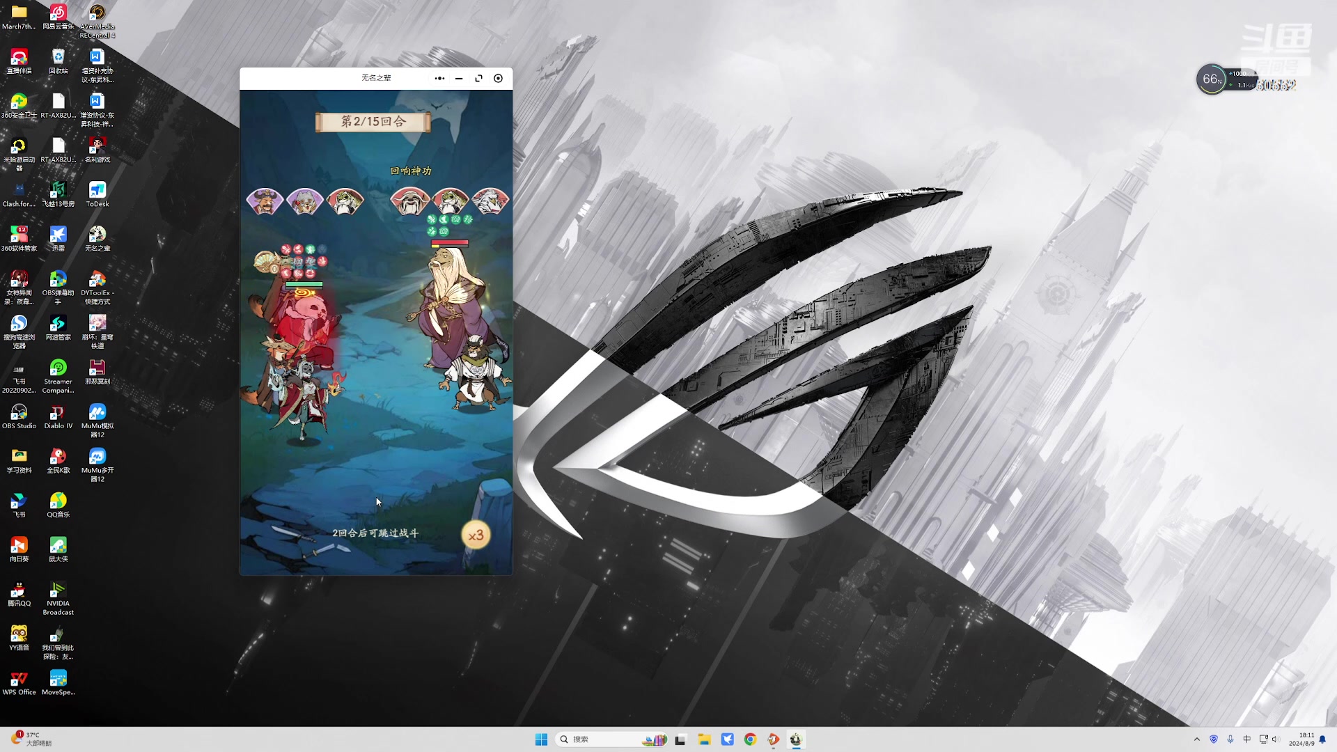Select first left-team hero portrait in purple robe
1337x752 pixels.
265,201
